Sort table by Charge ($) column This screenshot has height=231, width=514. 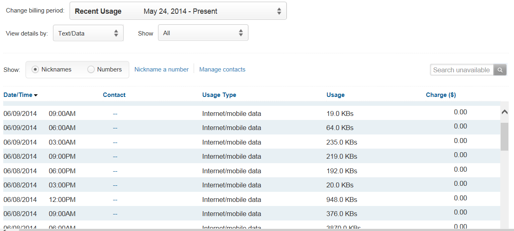(x=440, y=95)
